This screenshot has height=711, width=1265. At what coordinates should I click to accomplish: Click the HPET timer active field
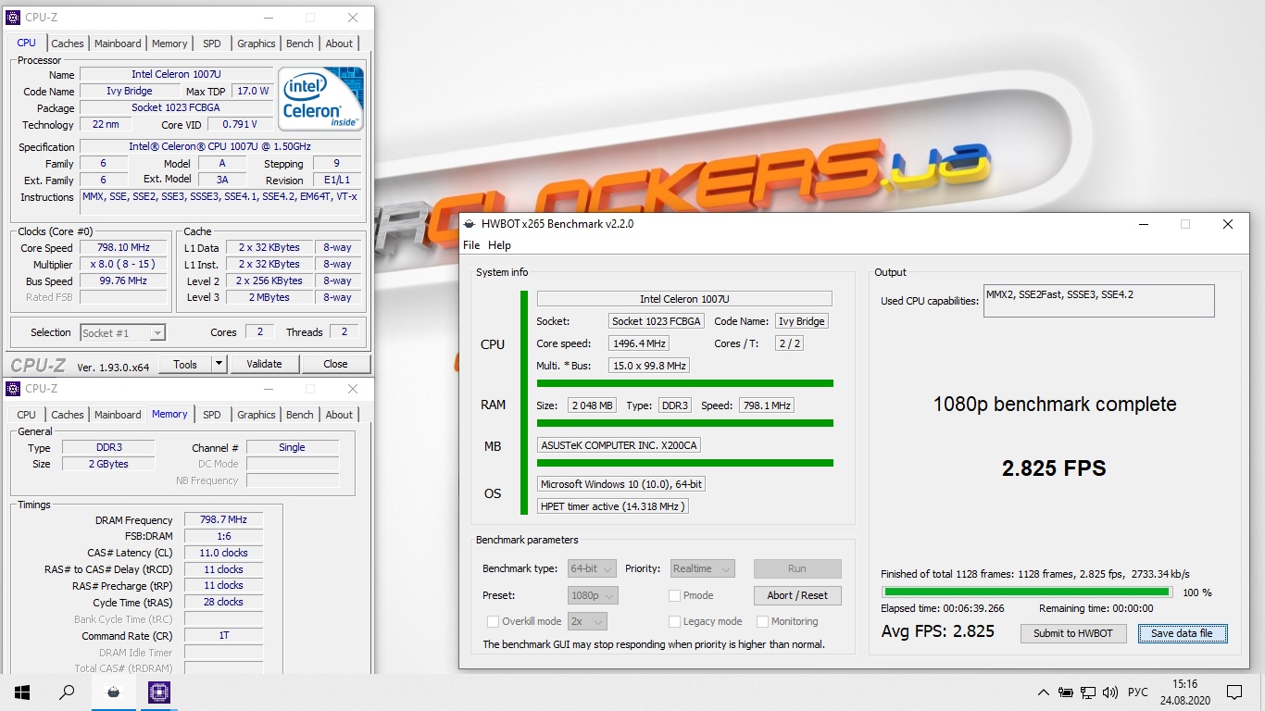(x=613, y=506)
